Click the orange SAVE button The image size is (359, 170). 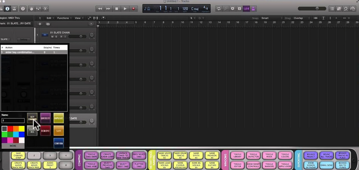click(x=59, y=131)
